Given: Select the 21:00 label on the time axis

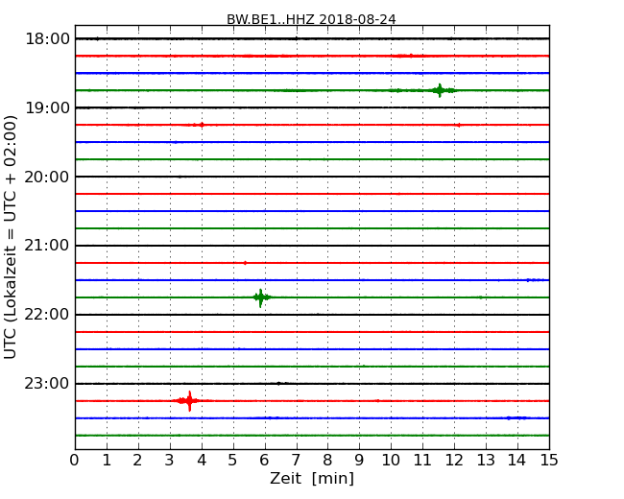Looking at the screenshot, I should (x=47, y=246).
